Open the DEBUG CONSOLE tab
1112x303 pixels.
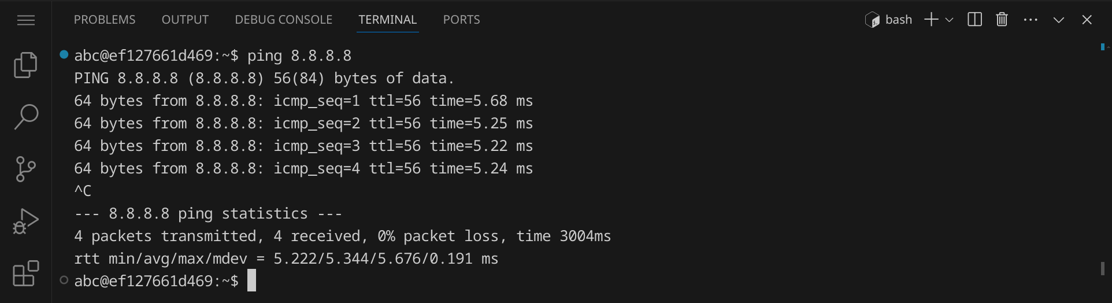(283, 20)
